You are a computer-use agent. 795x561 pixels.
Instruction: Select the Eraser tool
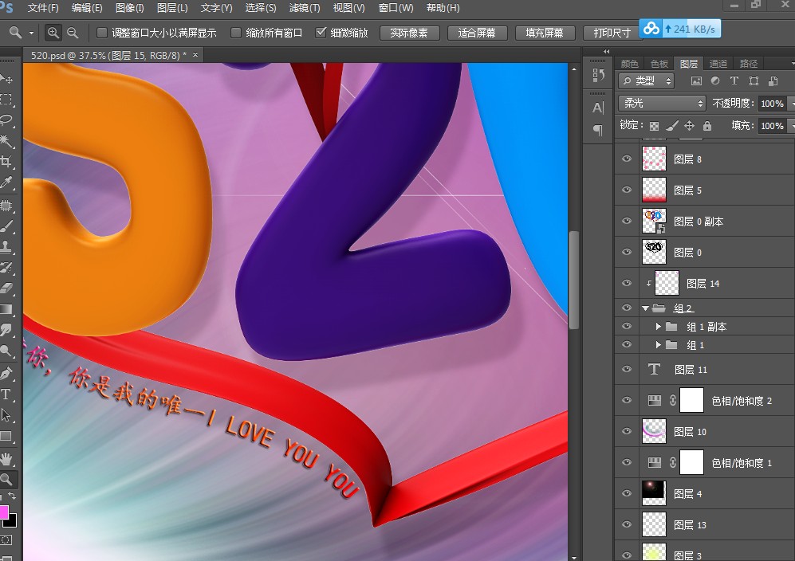coord(6,288)
